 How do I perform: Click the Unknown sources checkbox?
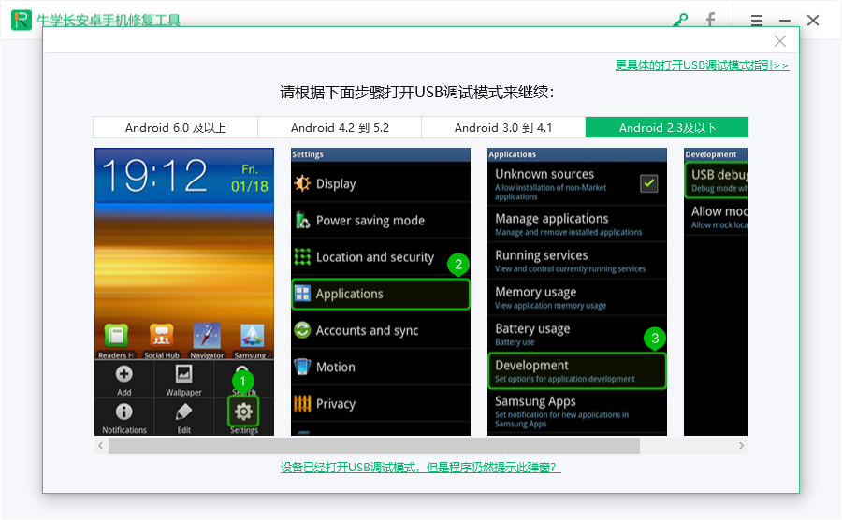pyautogui.click(x=648, y=183)
